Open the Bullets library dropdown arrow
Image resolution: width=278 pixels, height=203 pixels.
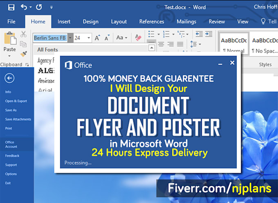point(159,34)
